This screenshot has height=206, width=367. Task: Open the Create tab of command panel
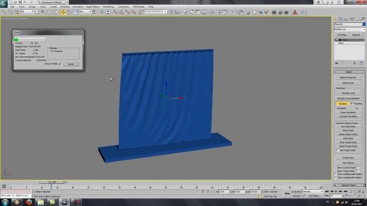335,19
